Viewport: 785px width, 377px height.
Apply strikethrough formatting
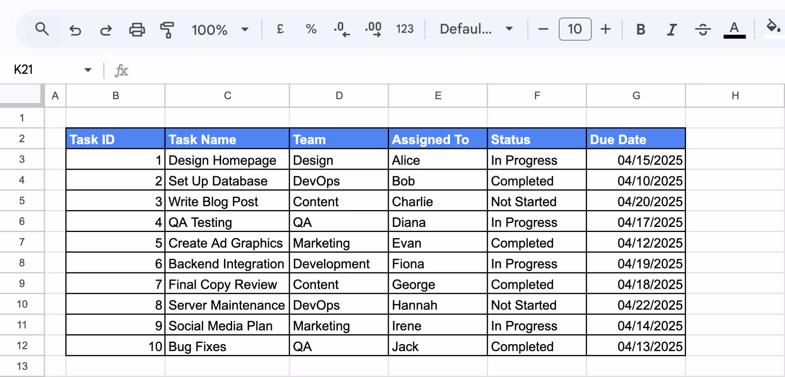coord(703,29)
